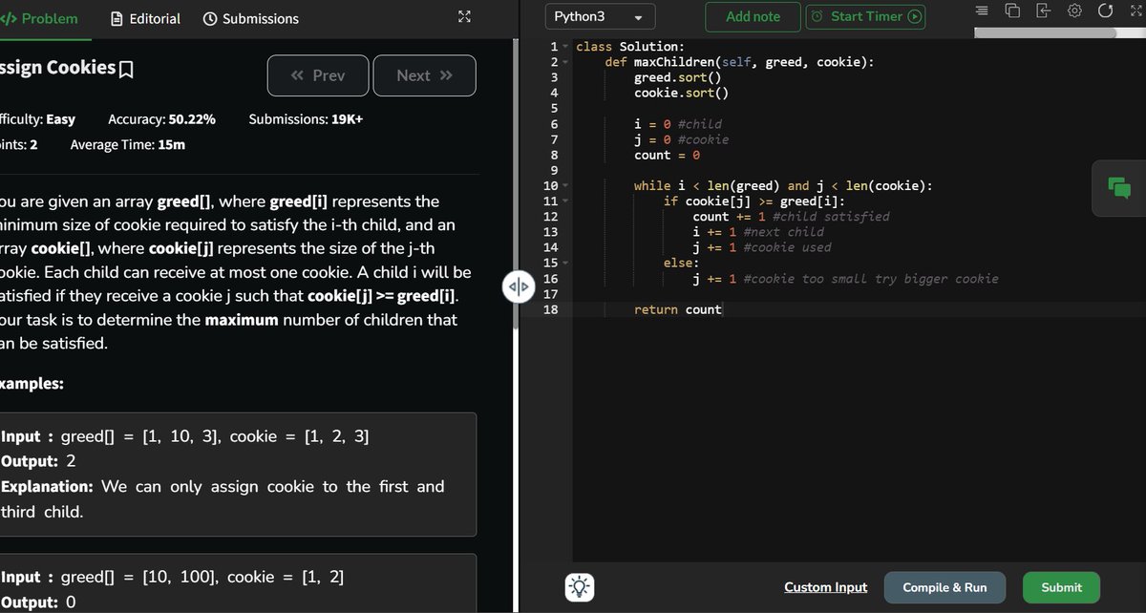Open editor settings gear
This screenshot has height=613, width=1146.
(x=1074, y=11)
